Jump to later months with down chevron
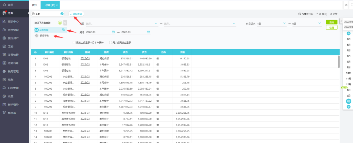Viewport: 353px width, 143px height. pos(348,107)
